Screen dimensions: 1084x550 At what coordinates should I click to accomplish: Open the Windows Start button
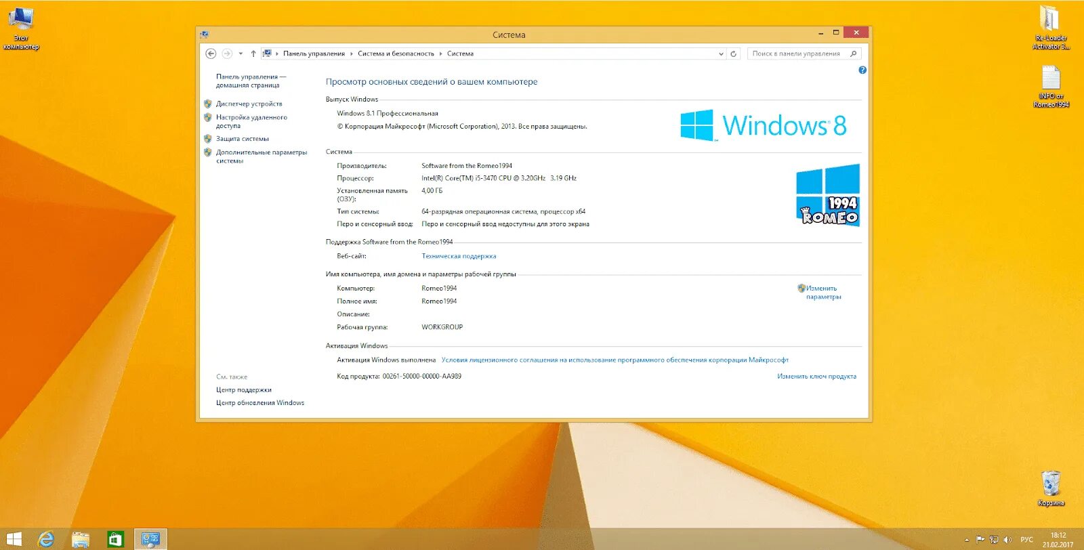pyautogui.click(x=14, y=539)
